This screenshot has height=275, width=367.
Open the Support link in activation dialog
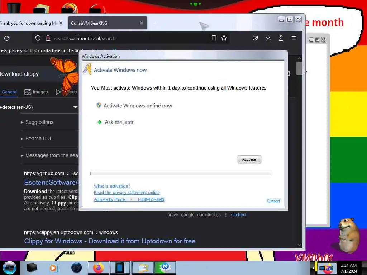[273, 201]
